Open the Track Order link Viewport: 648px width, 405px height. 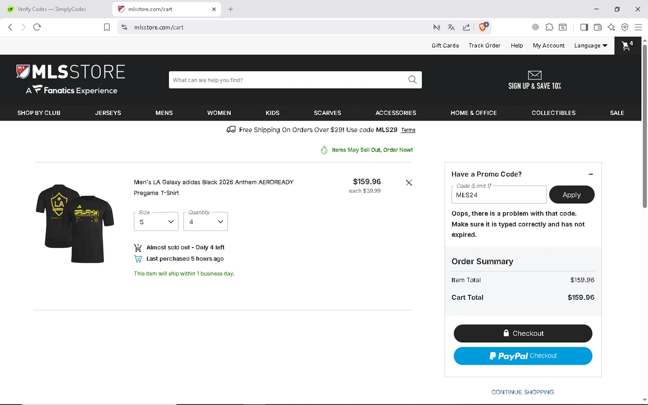pyautogui.click(x=484, y=45)
